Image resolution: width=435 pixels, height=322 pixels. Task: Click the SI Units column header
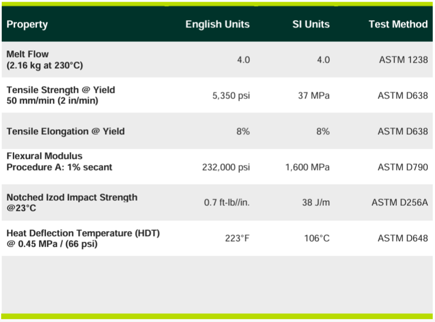click(311, 25)
